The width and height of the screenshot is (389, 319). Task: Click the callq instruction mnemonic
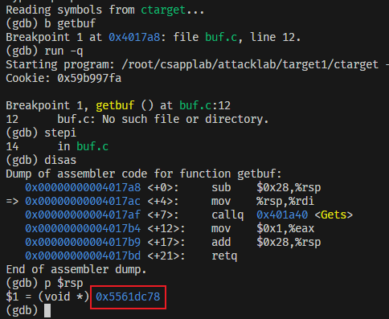[227, 215]
